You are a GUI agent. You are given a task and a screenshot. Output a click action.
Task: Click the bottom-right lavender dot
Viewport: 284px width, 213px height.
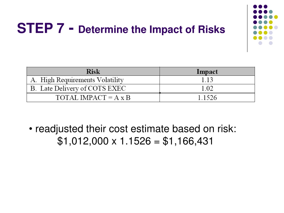(x=271, y=43)
